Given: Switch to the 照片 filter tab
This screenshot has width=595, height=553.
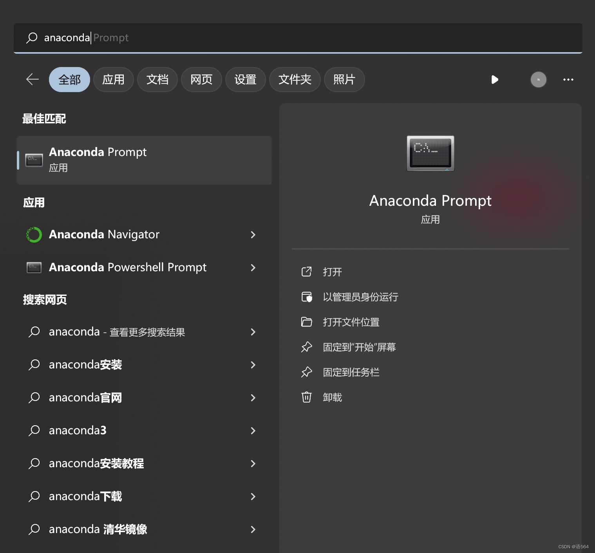Looking at the screenshot, I should pos(344,80).
